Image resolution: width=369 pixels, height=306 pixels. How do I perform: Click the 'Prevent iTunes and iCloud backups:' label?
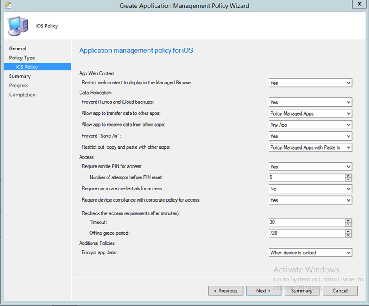point(118,102)
